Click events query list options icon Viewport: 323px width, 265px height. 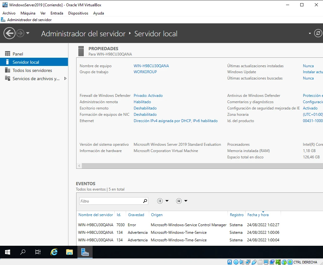160,201
